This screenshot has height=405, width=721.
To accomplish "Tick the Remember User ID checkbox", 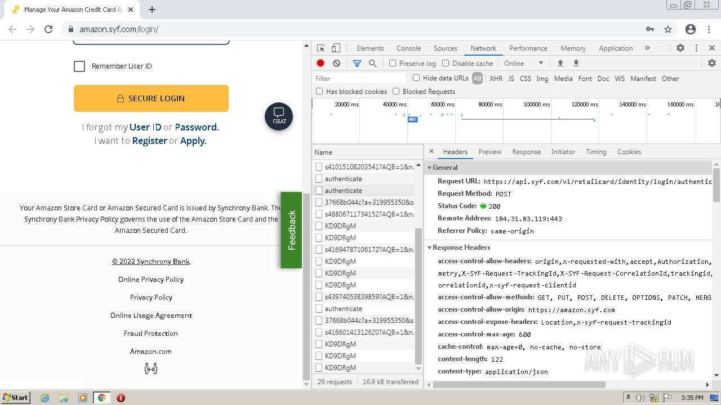I will [x=79, y=66].
